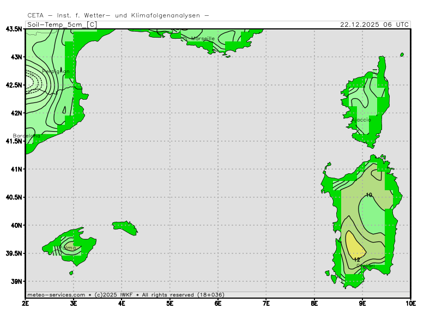This screenshot has height=327, width=436.
Task: Click the CETA institute header text
Action: coord(118,15)
